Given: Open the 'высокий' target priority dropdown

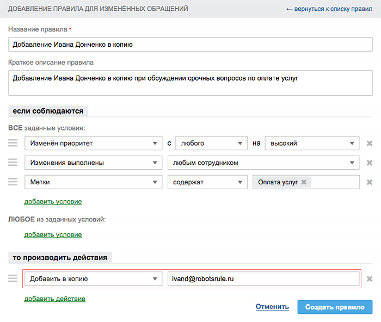Looking at the screenshot, I should (312, 143).
